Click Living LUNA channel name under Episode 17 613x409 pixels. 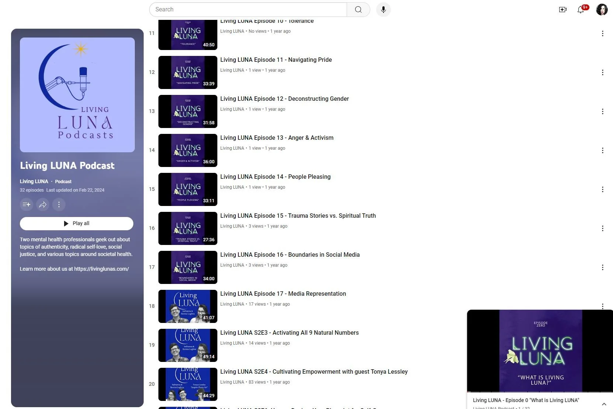pos(232,304)
